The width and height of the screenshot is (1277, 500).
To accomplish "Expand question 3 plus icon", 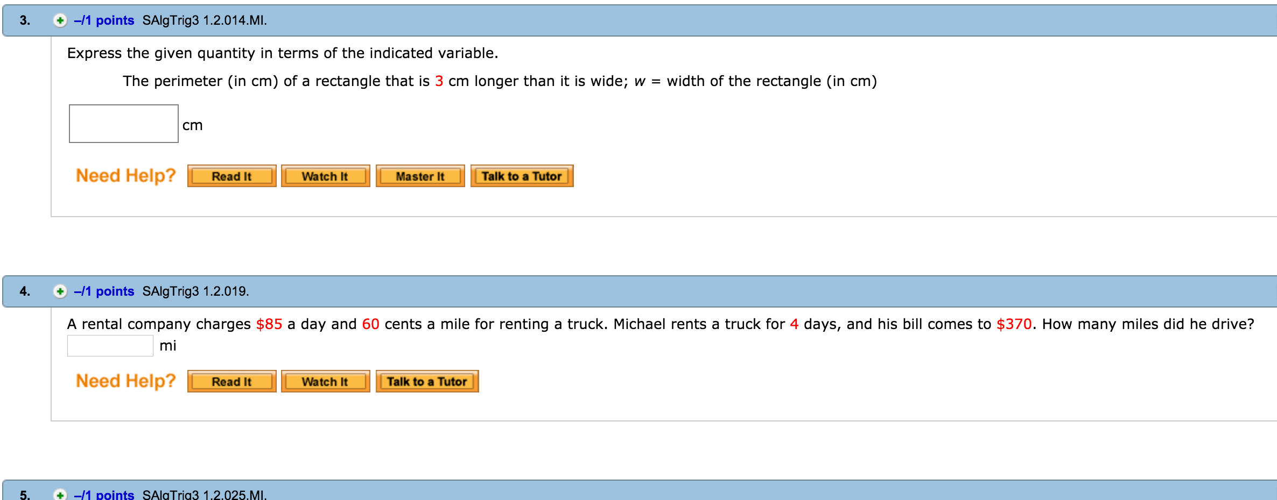I will tap(60, 20).
